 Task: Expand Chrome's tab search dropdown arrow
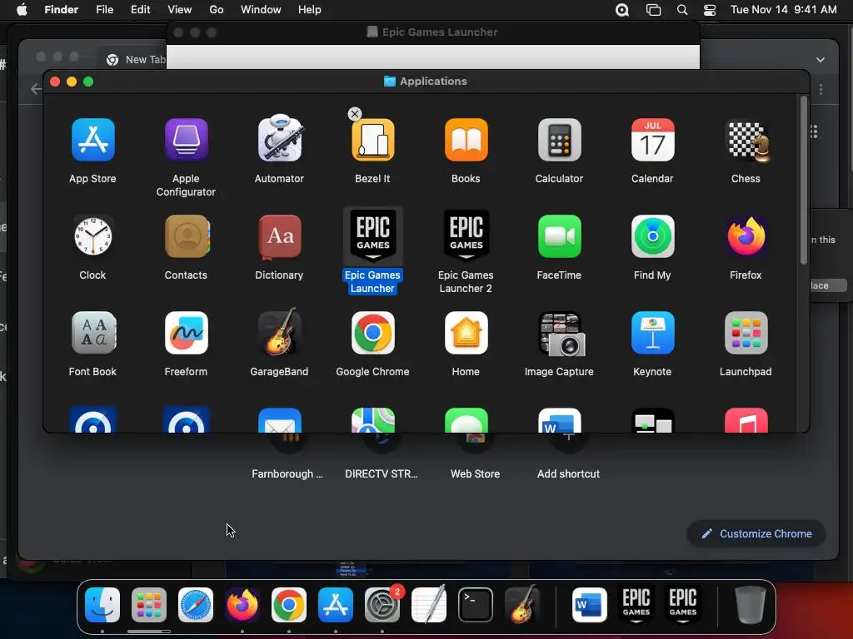[821, 60]
